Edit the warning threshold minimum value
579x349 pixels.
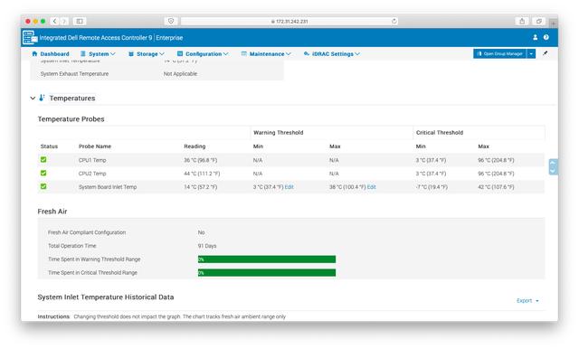click(289, 187)
